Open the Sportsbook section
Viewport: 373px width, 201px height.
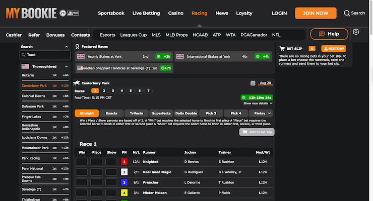click(111, 13)
